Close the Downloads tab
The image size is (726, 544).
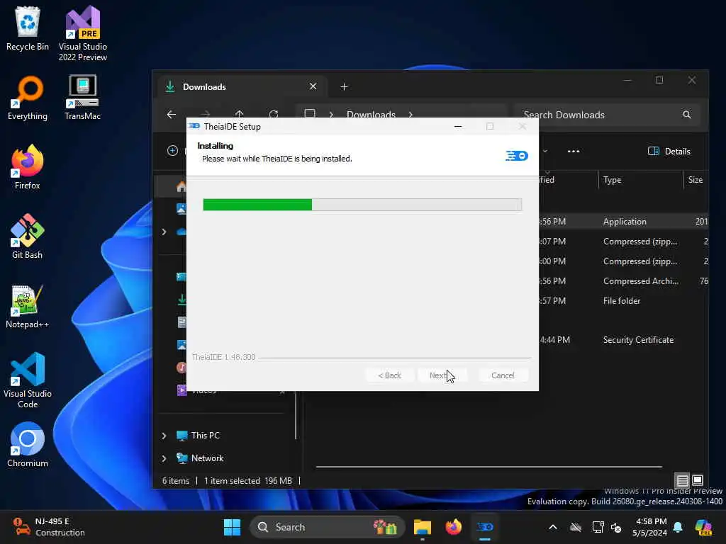click(313, 86)
